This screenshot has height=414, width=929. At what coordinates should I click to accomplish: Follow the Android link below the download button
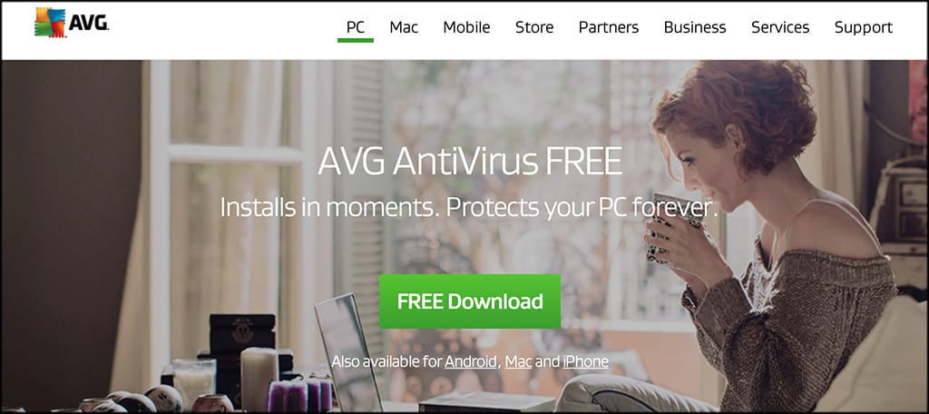pyautogui.click(x=471, y=361)
